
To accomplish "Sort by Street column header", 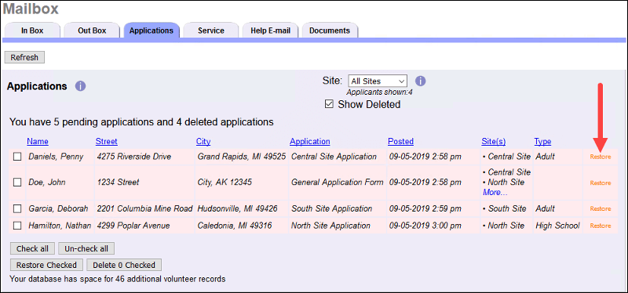I will [x=107, y=141].
